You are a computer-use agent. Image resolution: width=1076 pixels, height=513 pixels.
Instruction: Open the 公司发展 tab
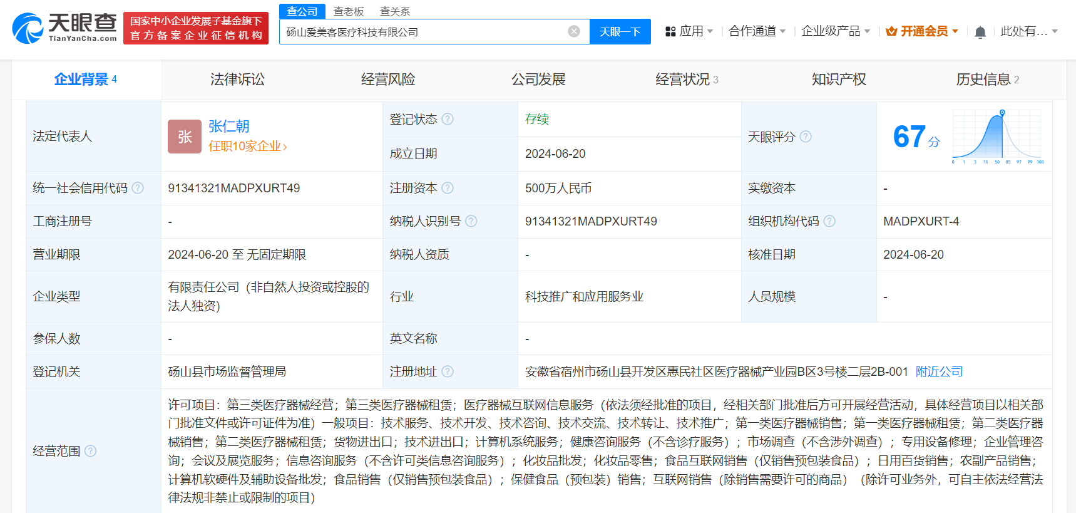[538, 80]
